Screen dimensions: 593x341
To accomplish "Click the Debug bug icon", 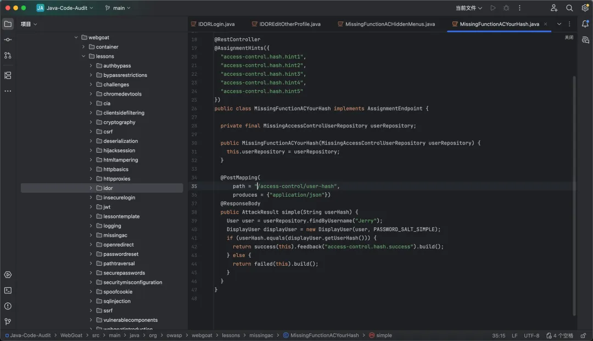I will click(506, 8).
